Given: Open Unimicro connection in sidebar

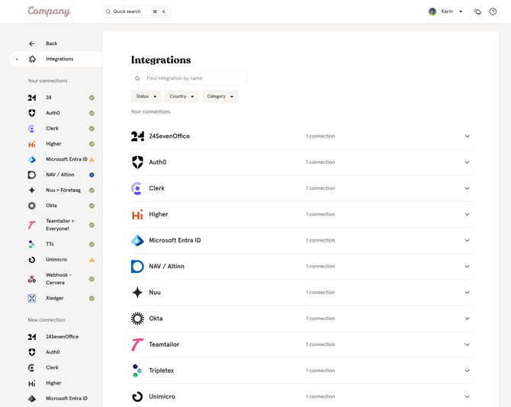Looking at the screenshot, I should (56, 259).
